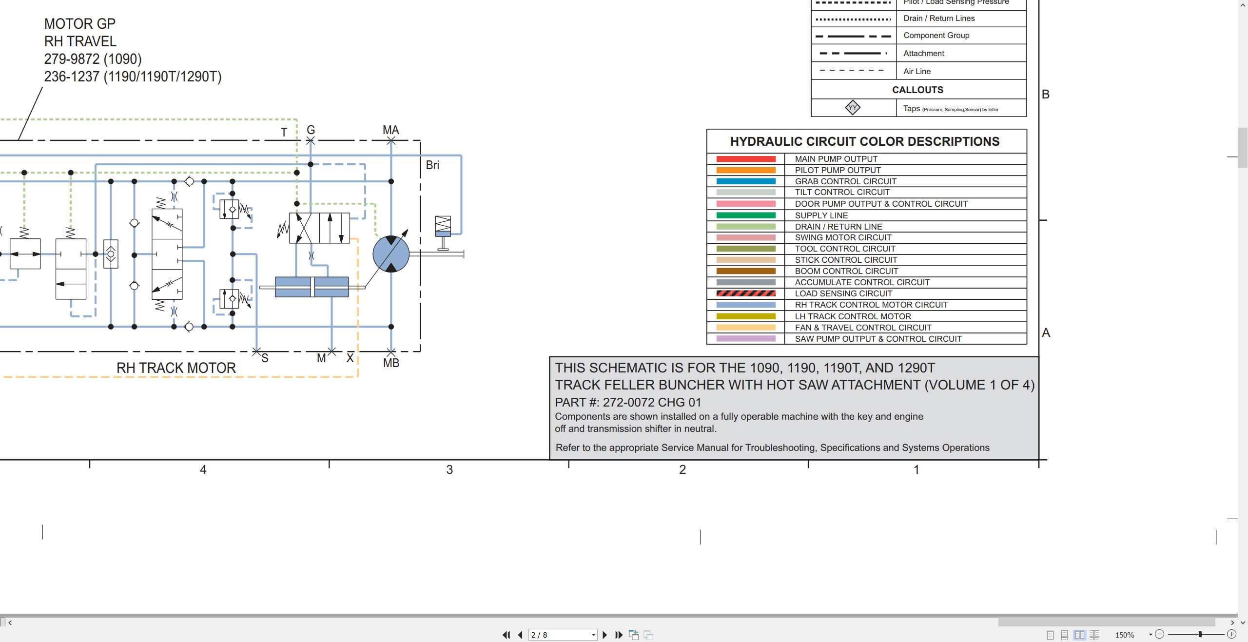Click the previous view icon
This screenshot has width=1248, height=642.
pos(634,635)
